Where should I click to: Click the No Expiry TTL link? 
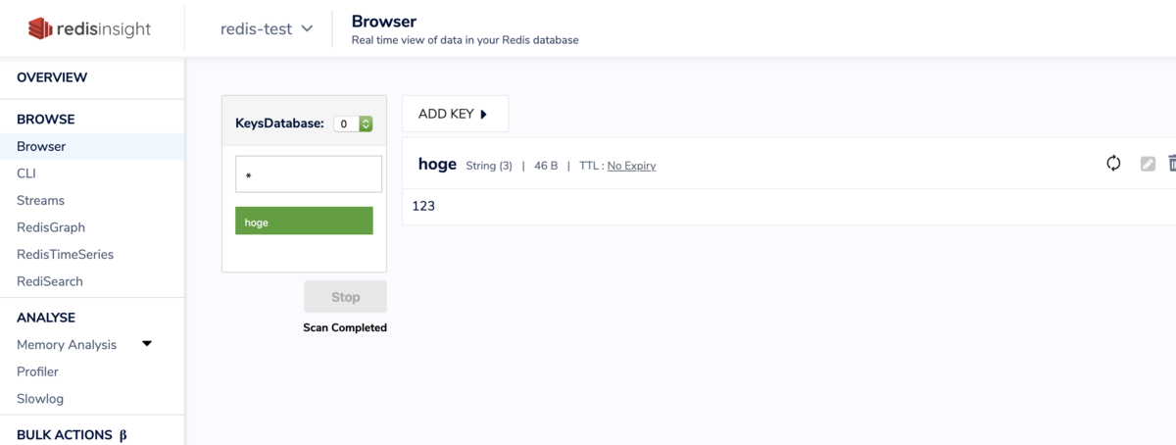[631, 166]
